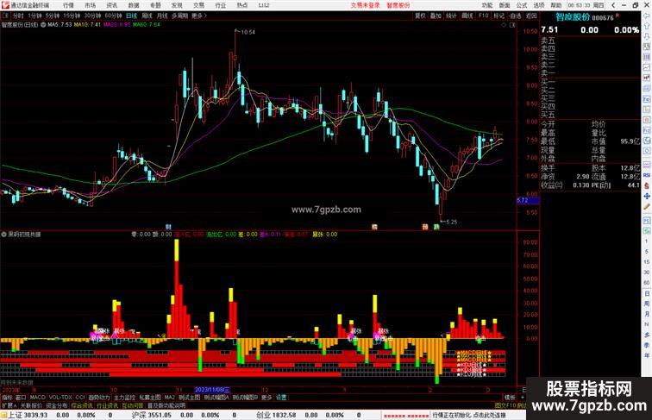Click the pencil icon in right sidebar
This screenshot has width=652, height=420.
click(x=647, y=206)
